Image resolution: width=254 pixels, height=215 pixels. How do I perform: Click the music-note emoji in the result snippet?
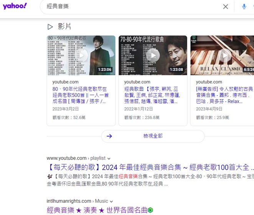[49, 176]
